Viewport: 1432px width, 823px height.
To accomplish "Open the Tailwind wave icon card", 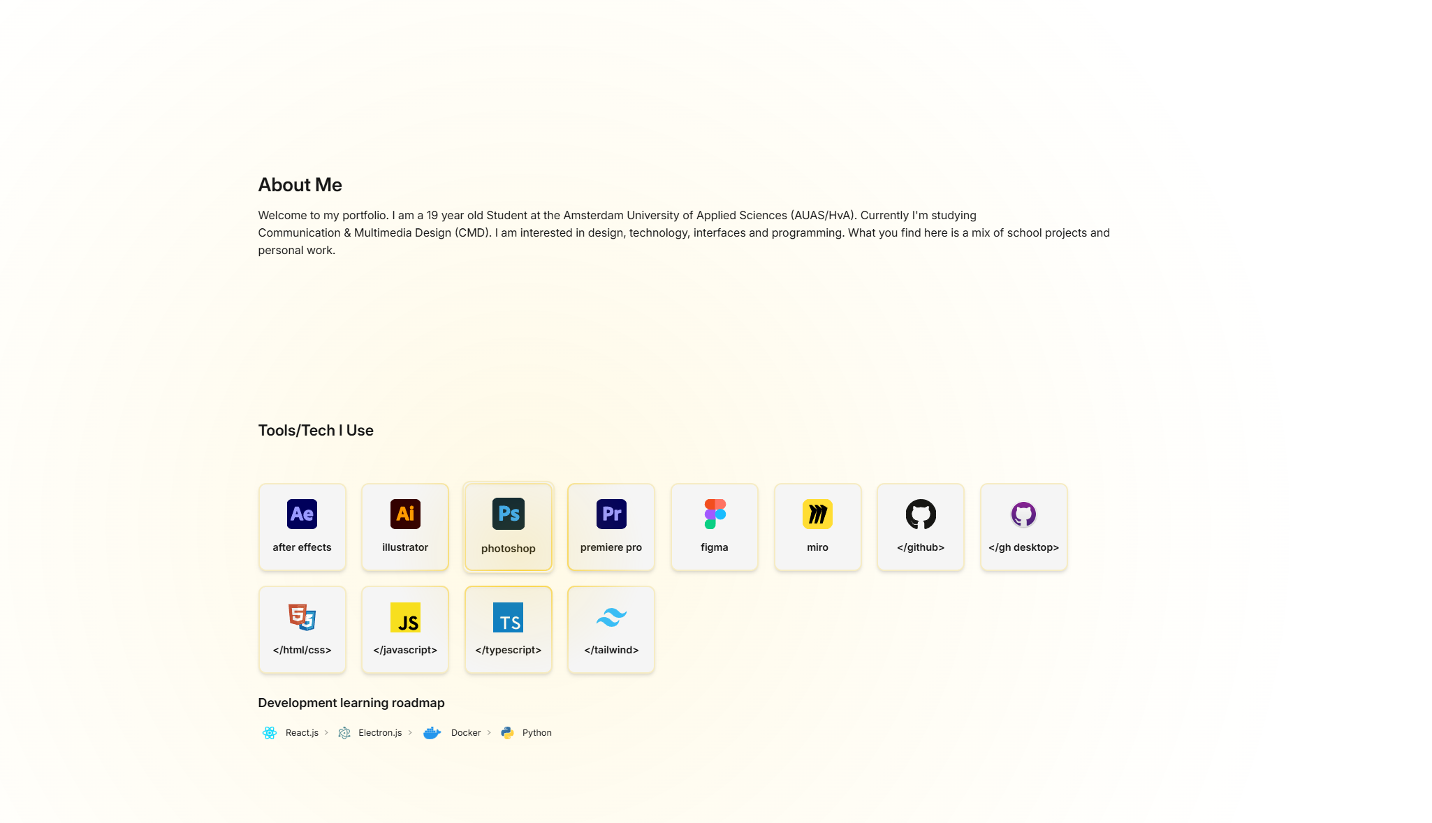I will (x=611, y=629).
